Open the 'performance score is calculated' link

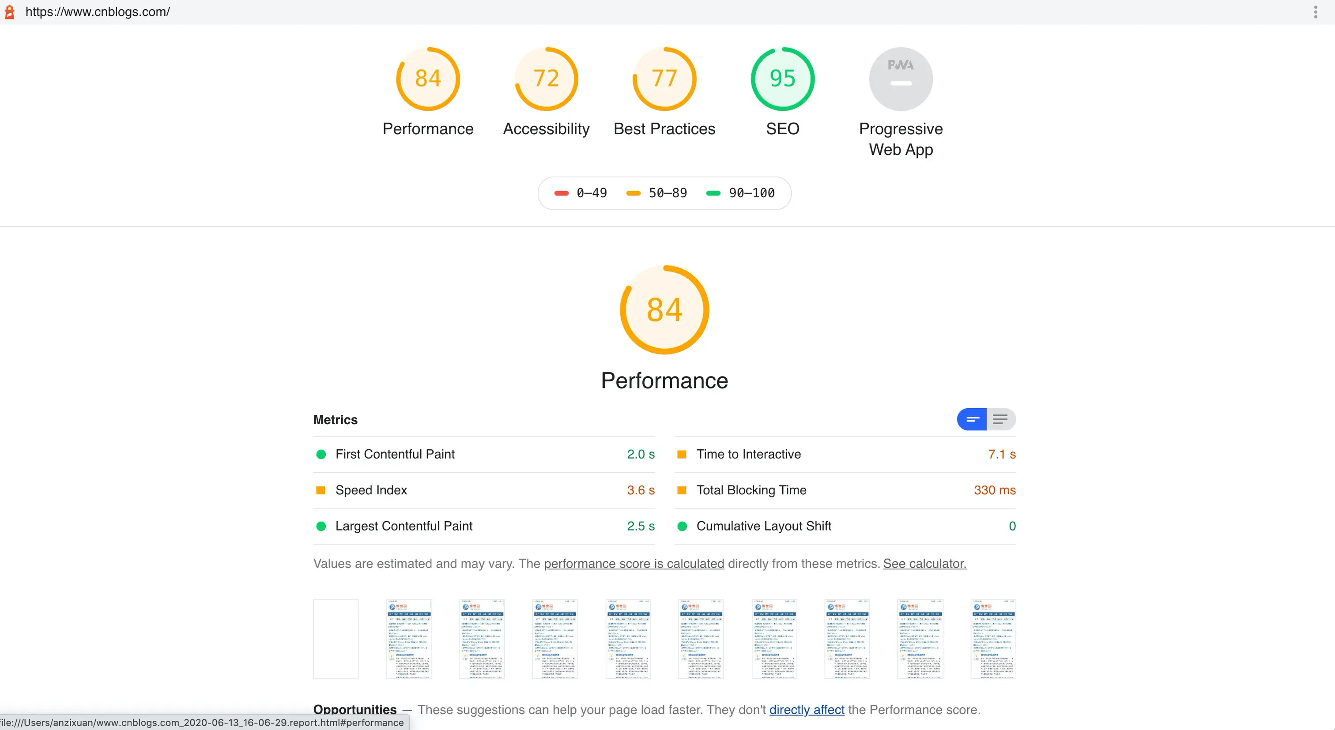click(634, 564)
